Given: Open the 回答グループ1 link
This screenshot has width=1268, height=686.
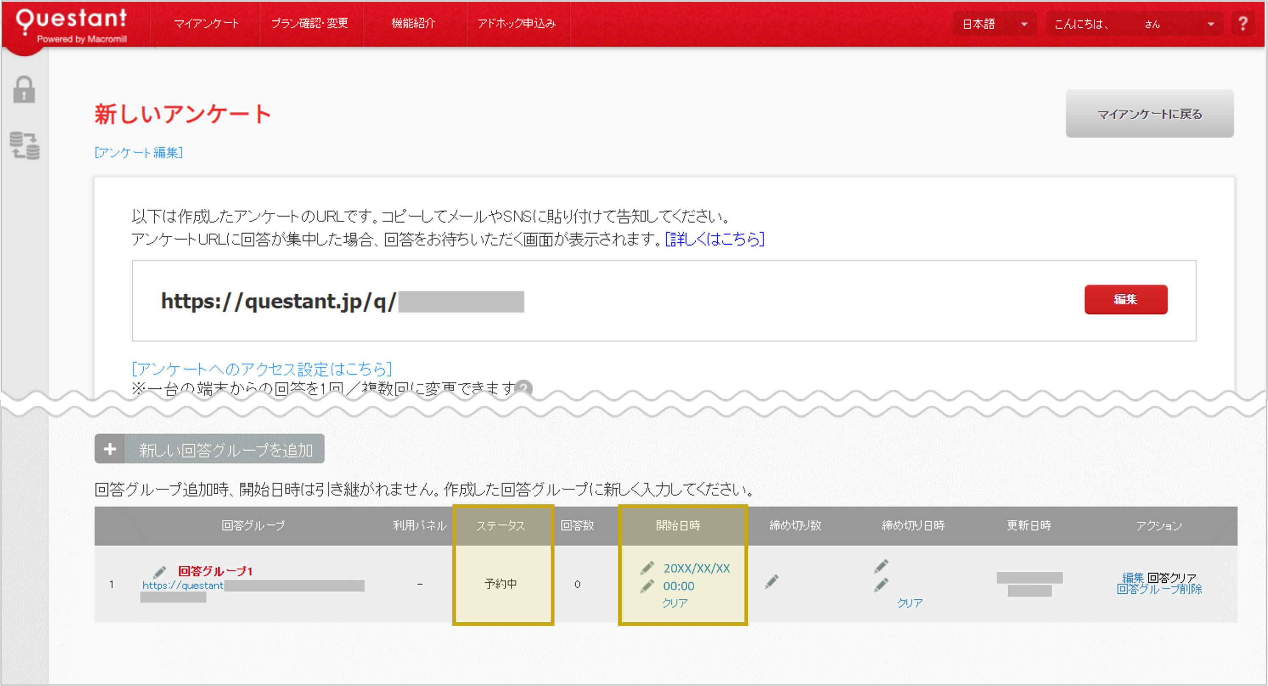Looking at the screenshot, I should (215, 571).
